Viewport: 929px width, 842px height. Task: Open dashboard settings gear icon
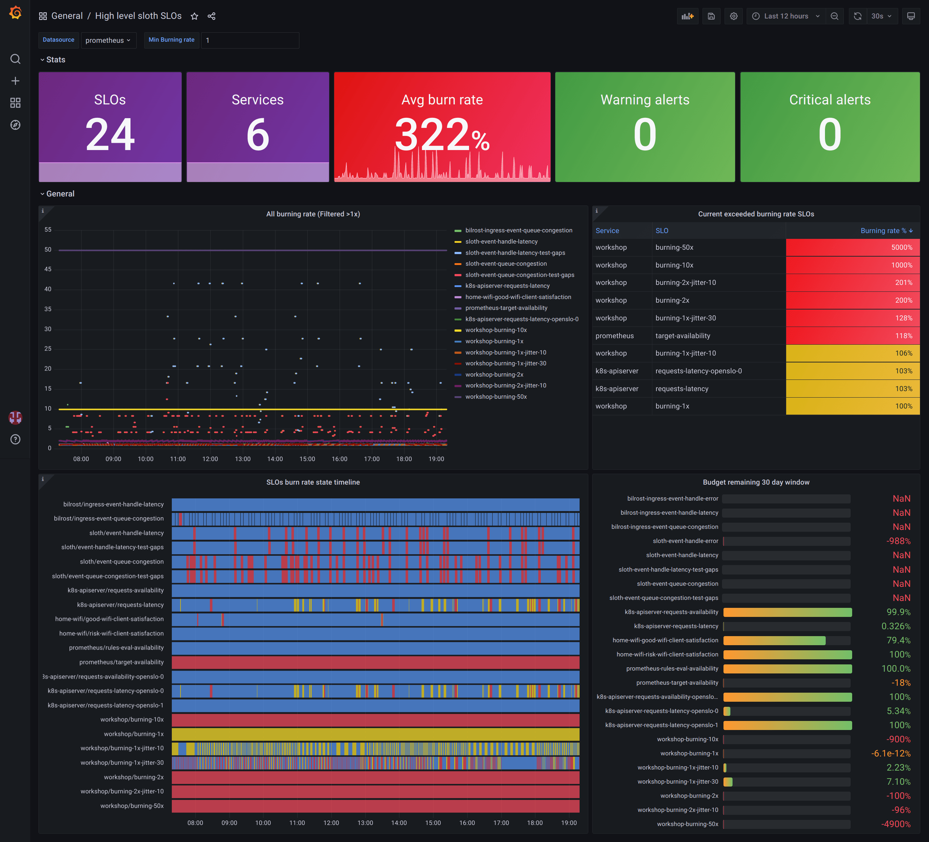734,16
